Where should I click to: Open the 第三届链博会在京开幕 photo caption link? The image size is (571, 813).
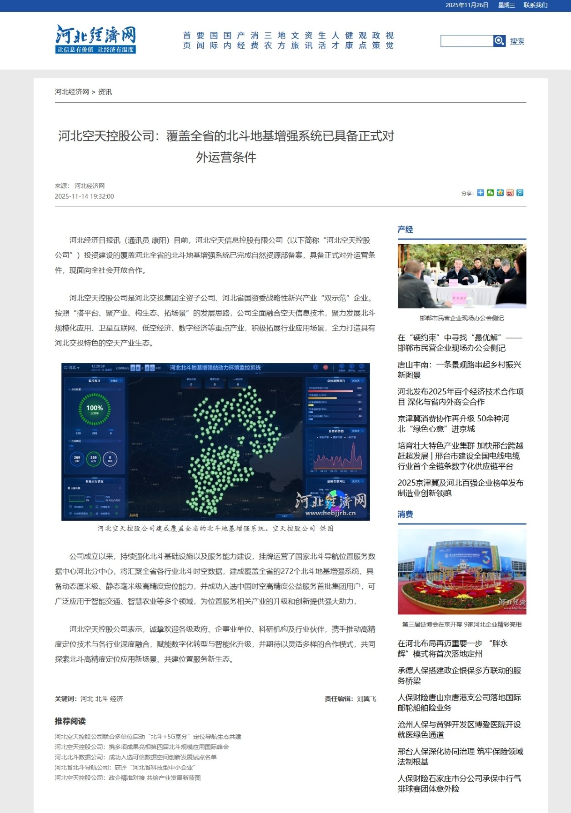[462, 624]
